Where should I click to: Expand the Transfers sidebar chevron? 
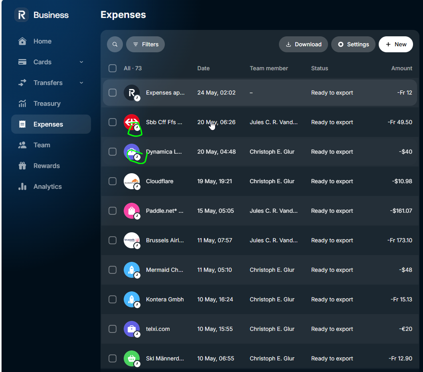coord(81,83)
